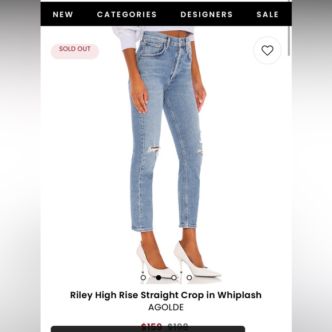Open the DESIGNERS menu
The height and width of the screenshot is (332, 332).
[207, 14]
